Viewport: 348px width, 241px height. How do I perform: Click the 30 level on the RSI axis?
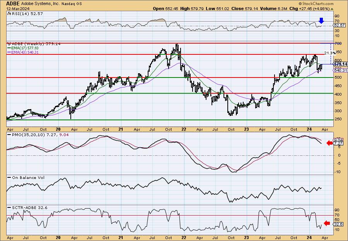coord(337,31)
